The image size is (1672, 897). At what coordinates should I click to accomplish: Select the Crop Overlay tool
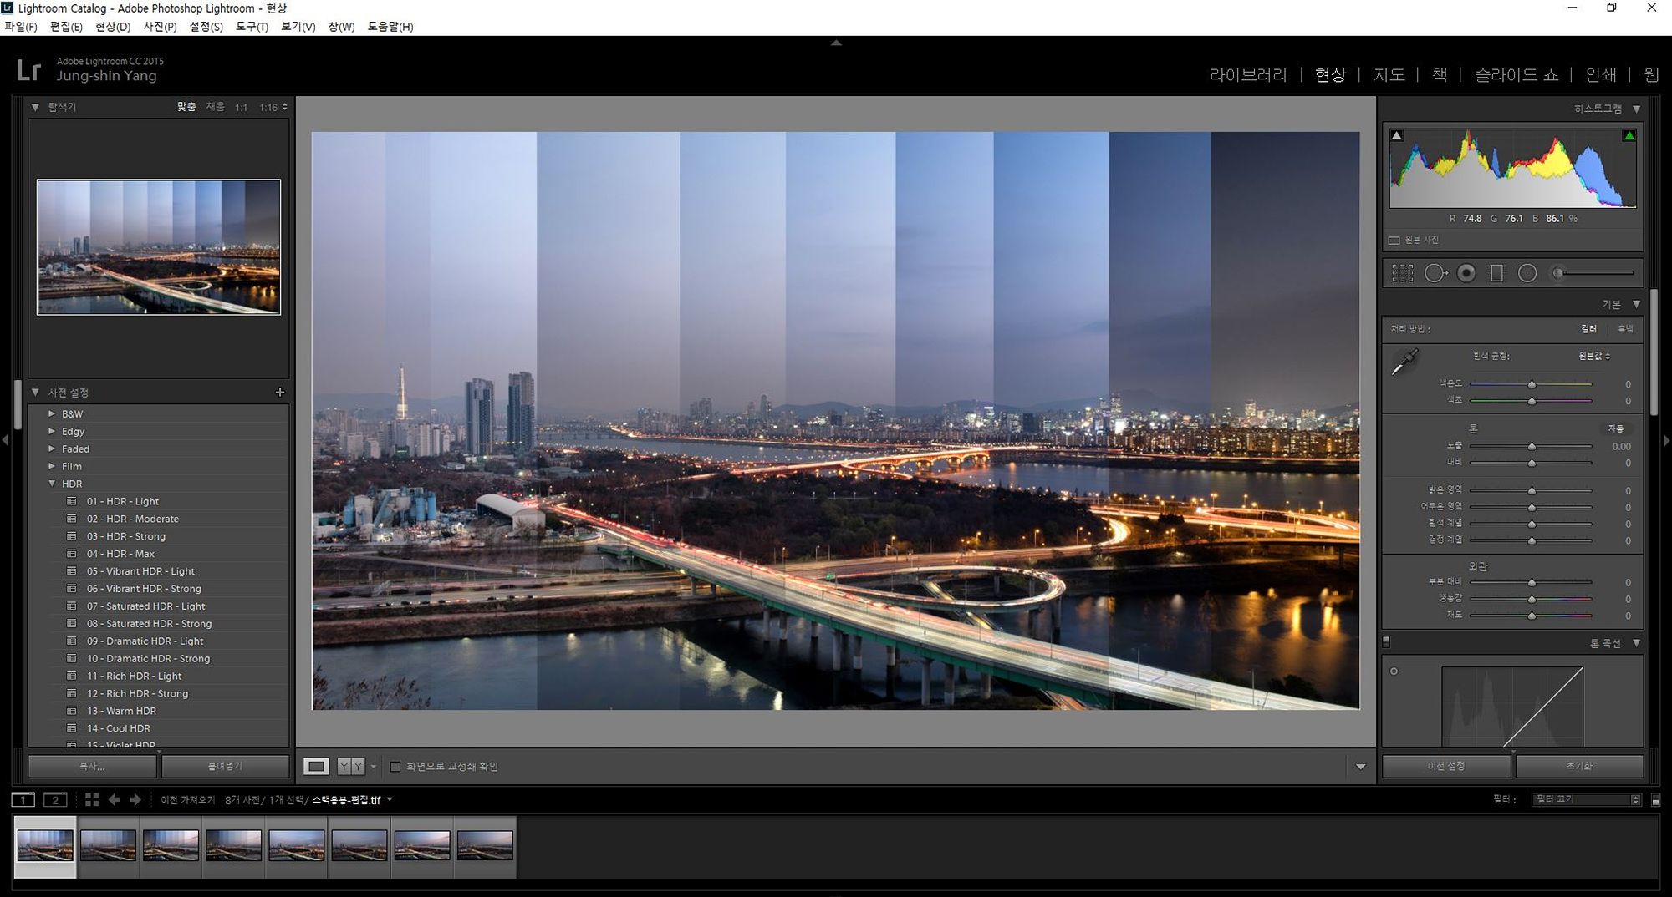pyautogui.click(x=1402, y=273)
